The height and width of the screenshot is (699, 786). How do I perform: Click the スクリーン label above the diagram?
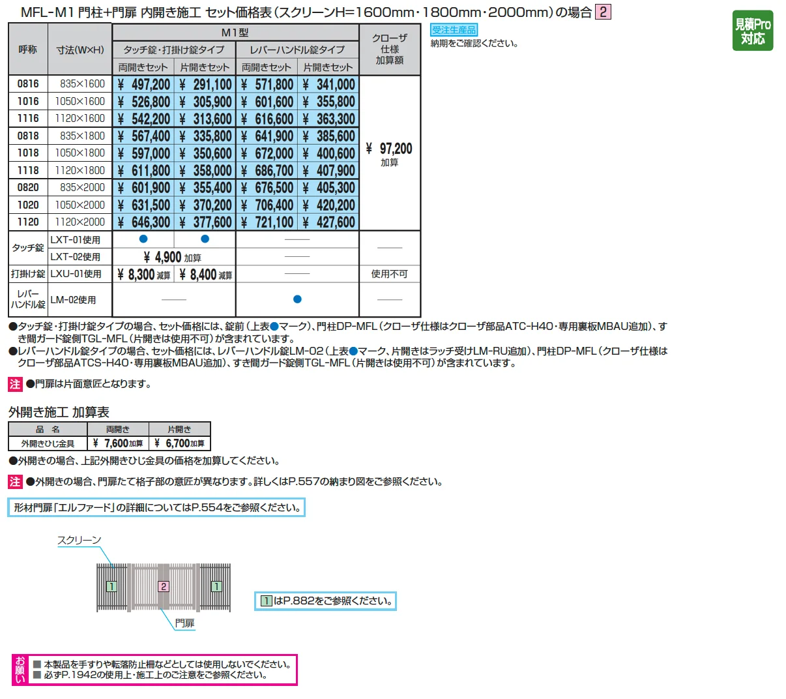[x=80, y=540]
